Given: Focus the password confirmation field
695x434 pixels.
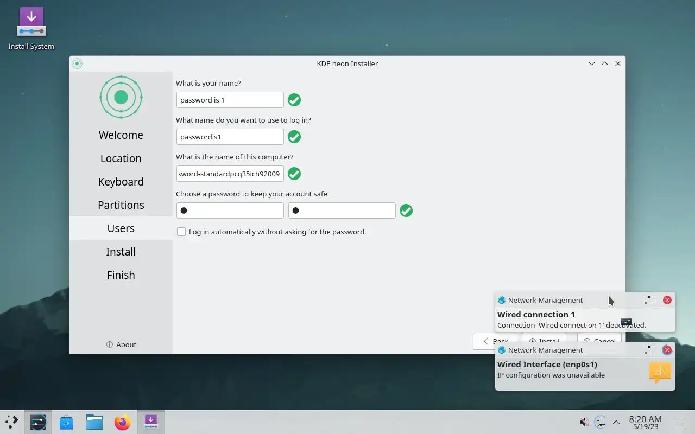Looking at the screenshot, I should point(342,210).
